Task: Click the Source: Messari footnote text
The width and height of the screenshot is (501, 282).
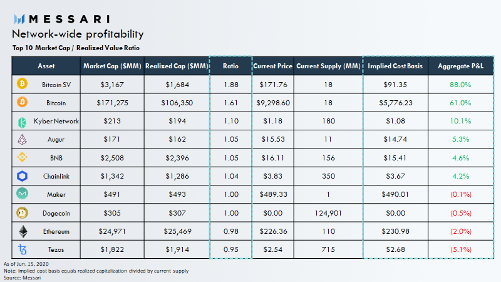Action: click(23, 276)
